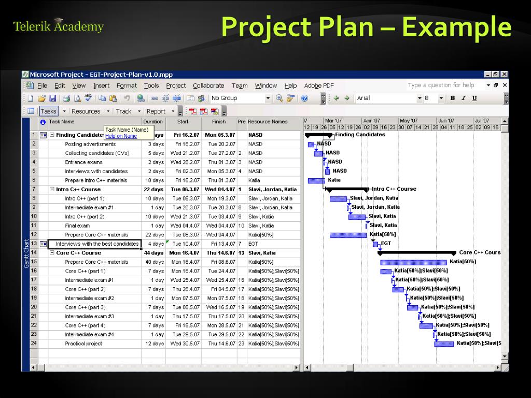Select the Interviews with the best candidates cell

point(95,244)
